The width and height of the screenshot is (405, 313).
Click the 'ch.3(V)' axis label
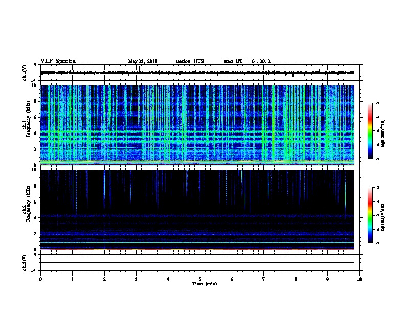click(25, 263)
